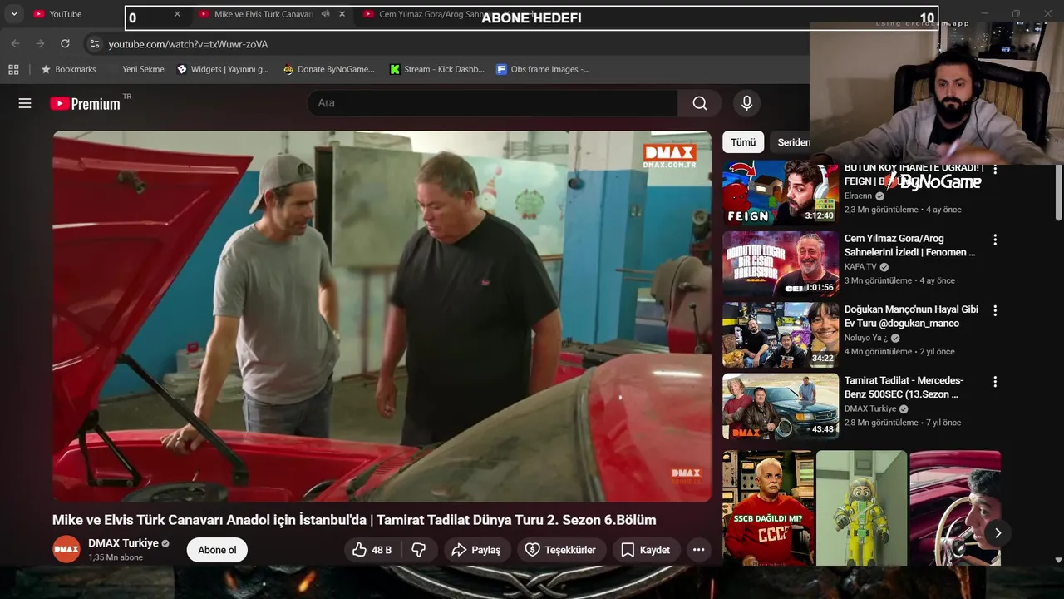Select the Tümü filter chip
1064x599 pixels.
coord(743,142)
